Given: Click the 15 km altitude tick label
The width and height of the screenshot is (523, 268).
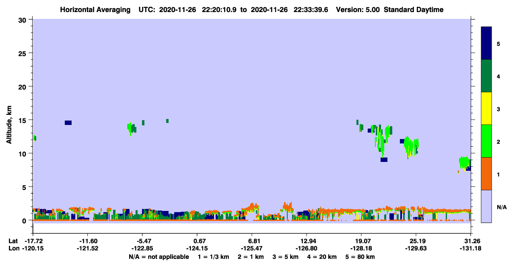Looking at the screenshot, I should [x=23, y=120].
